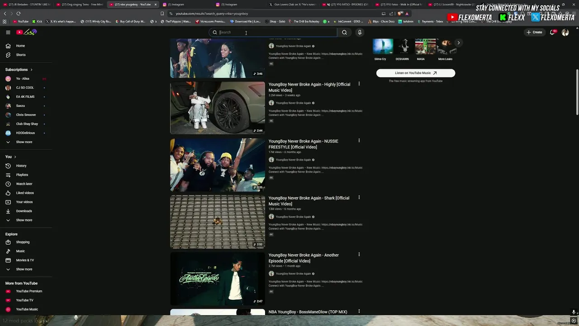
Task: Open YouTube TV link
Action: pos(26,300)
